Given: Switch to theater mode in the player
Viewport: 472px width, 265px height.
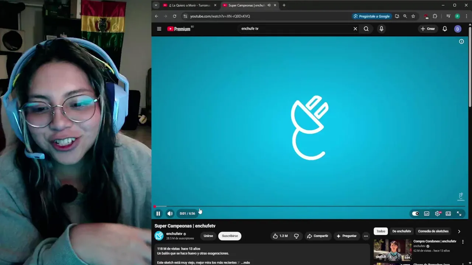Looking at the screenshot, I should click(448, 213).
